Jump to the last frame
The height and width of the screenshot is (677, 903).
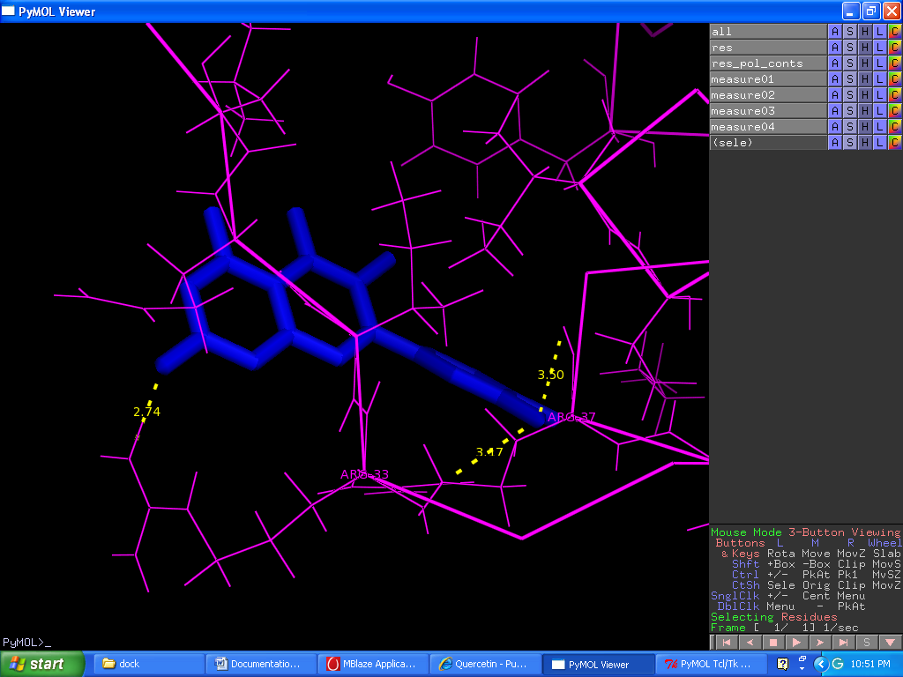pyautogui.click(x=843, y=643)
